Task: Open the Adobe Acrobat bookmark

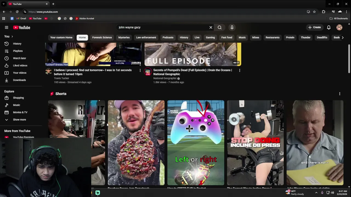Action: coord(85,19)
